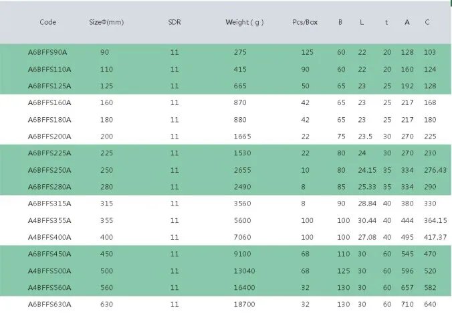The image size is (452, 314).
Task: Select the C value 276.43
Action: 435,170
